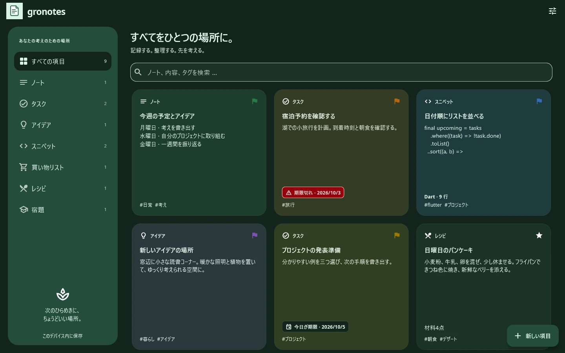Click the code brackets icon on the スニペット card

(428, 102)
